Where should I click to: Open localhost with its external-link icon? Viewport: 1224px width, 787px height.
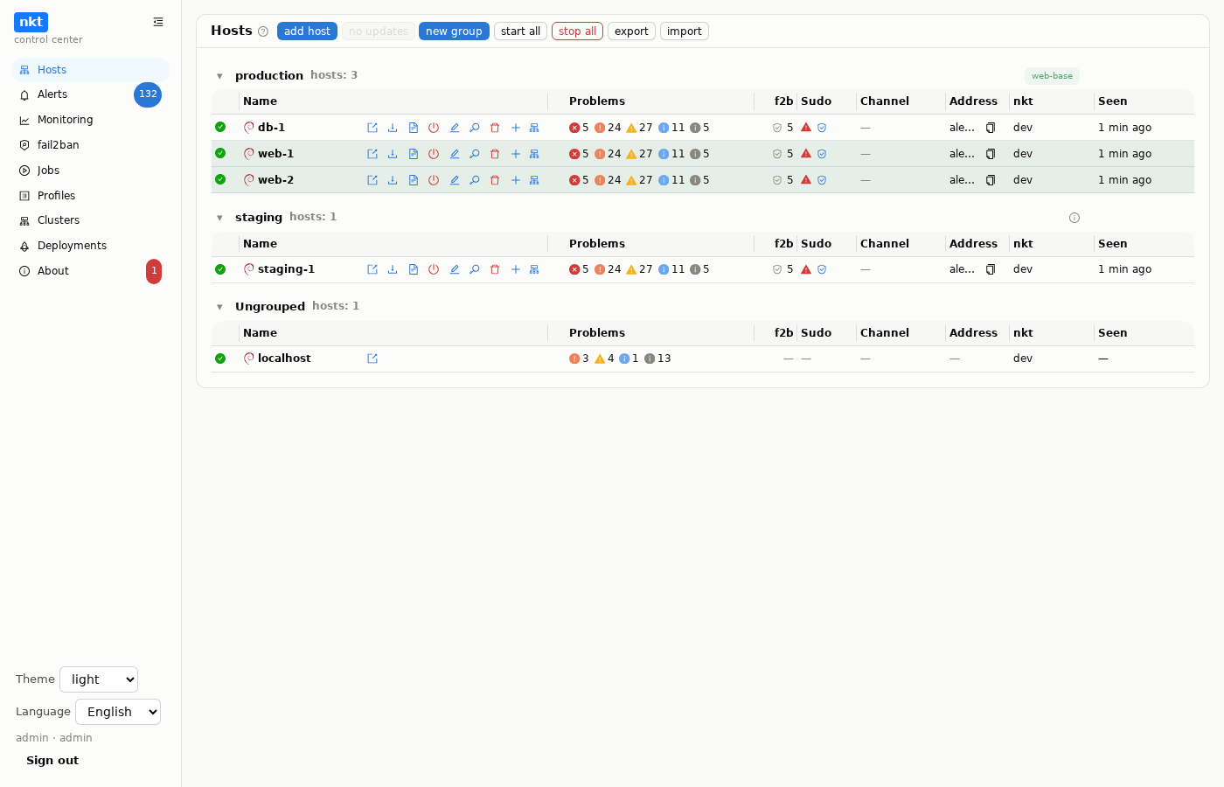(372, 359)
